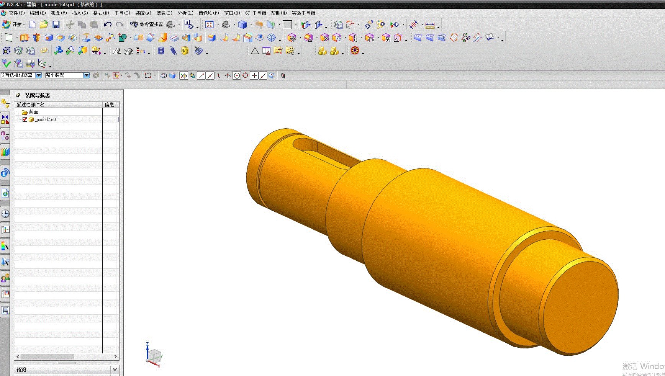Open the 整个装配 selection scope dropdown
The width and height of the screenshot is (665, 376).
coord(86,75)
